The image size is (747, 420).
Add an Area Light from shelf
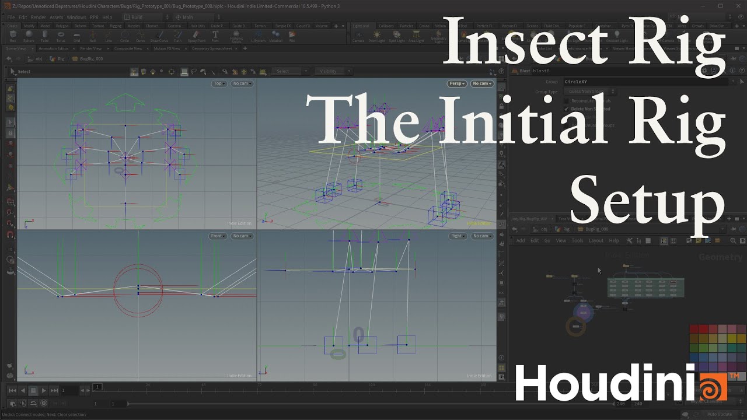coord(416,37)
